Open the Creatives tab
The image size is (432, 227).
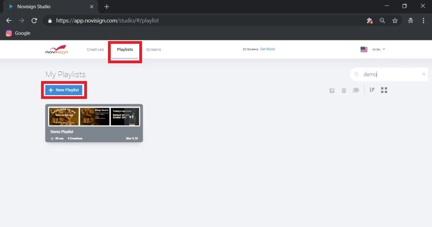point(95,49)
